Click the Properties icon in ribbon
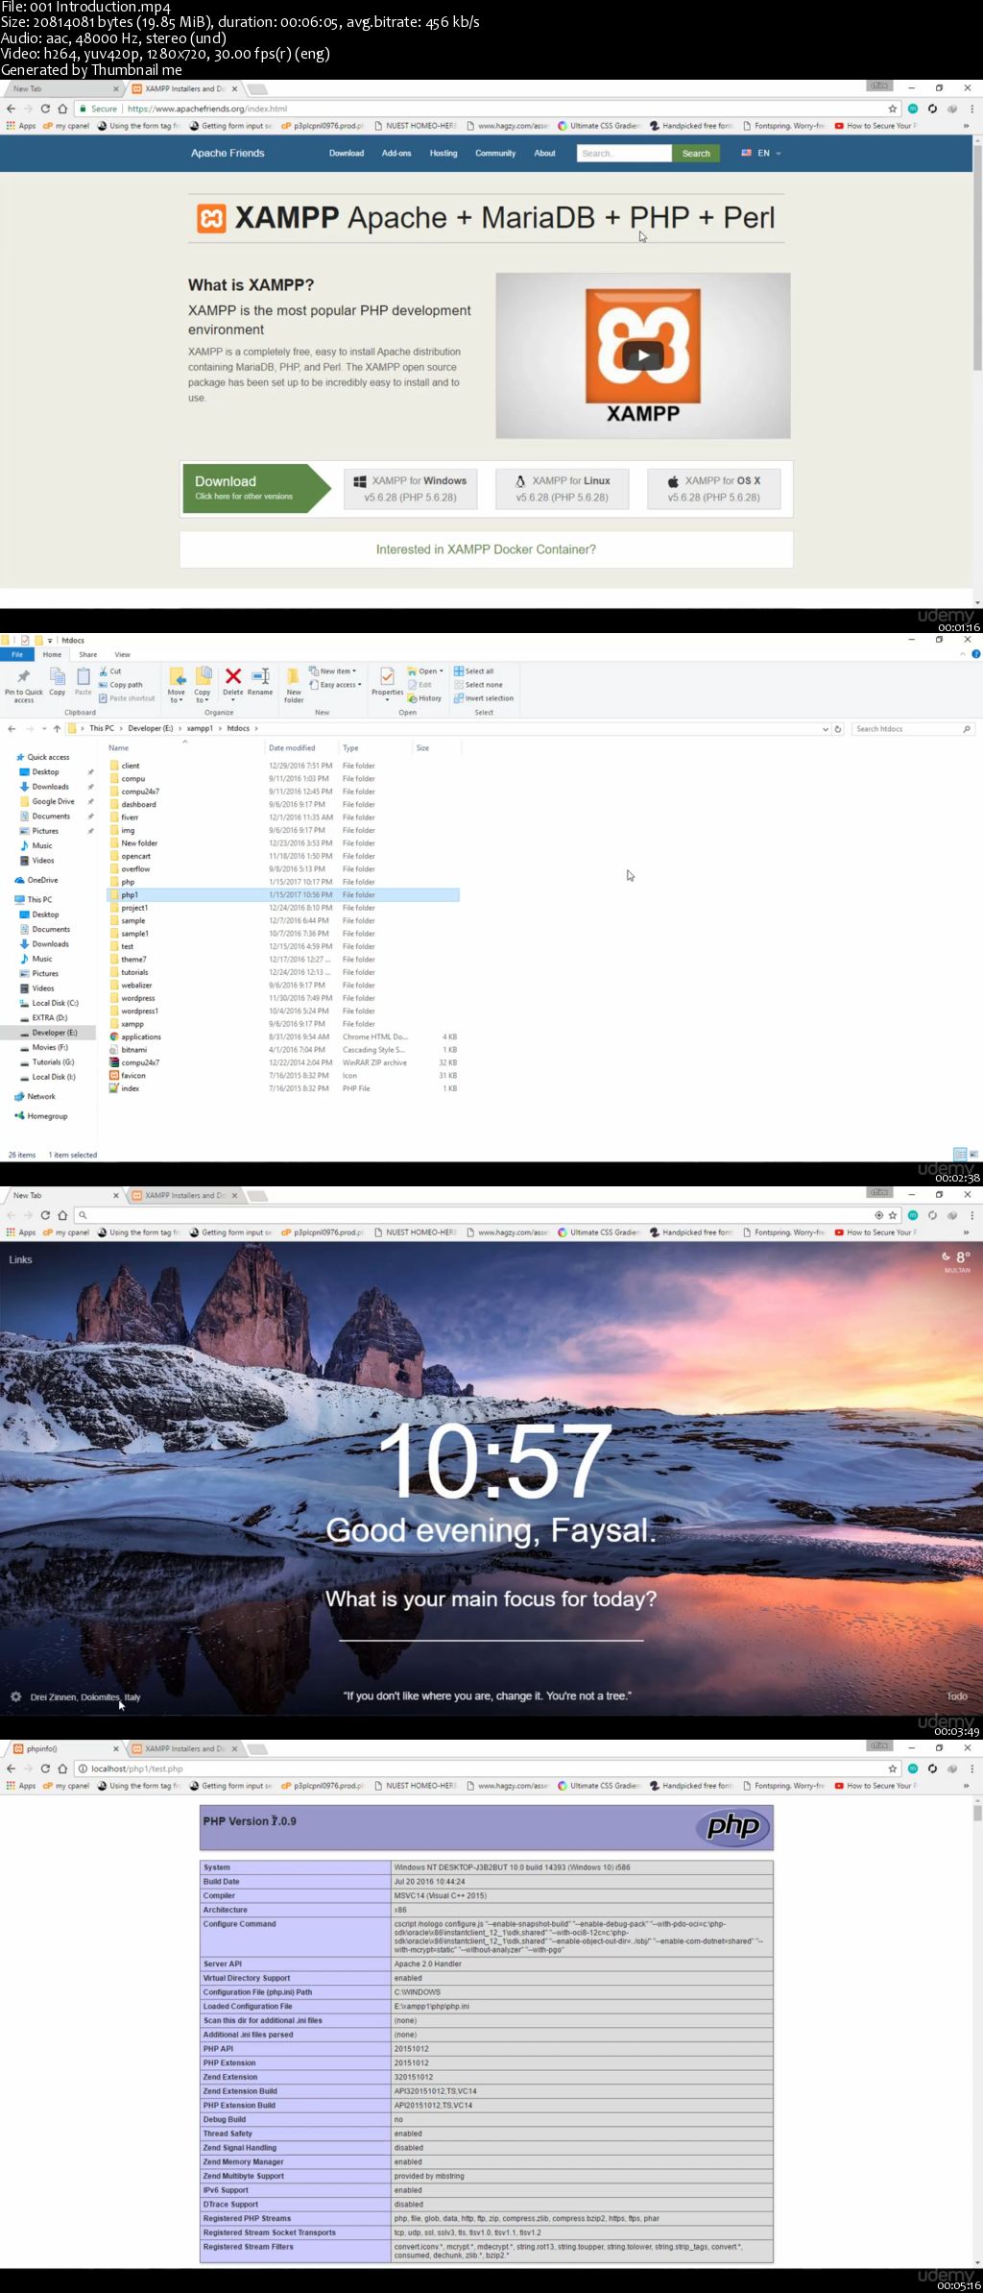Image resolution: width=983 pixels, height=2293 pixels. (387, 676)
